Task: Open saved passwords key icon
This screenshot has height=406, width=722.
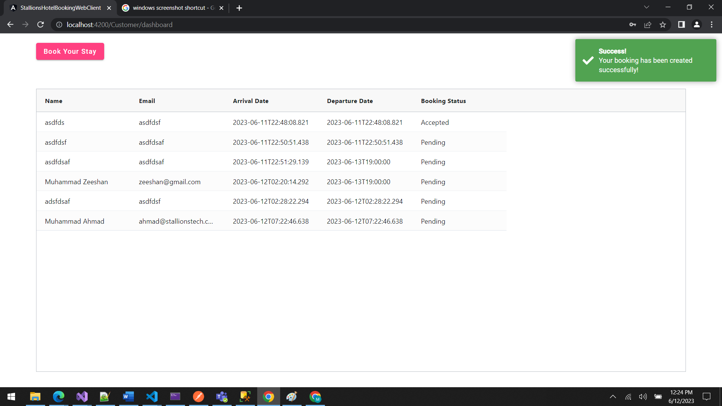Action: tap(633, 24)
